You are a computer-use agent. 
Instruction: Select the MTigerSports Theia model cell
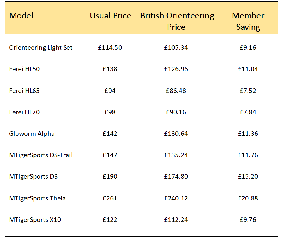[37, 198]
